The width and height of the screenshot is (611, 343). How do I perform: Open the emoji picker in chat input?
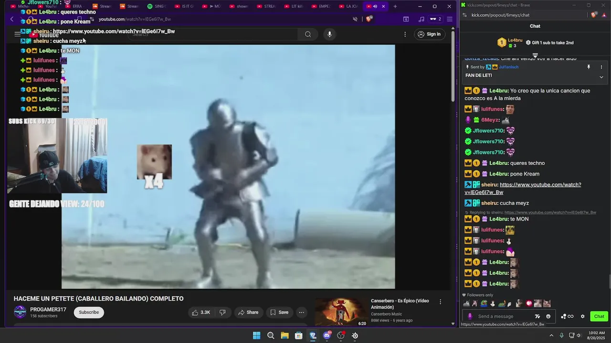(548, 316)
